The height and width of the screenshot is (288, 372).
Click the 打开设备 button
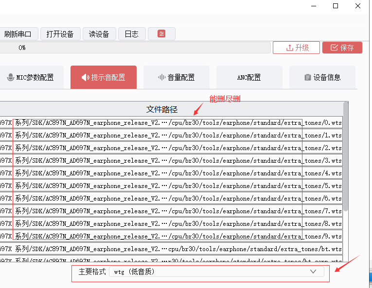tap(60, 34)
